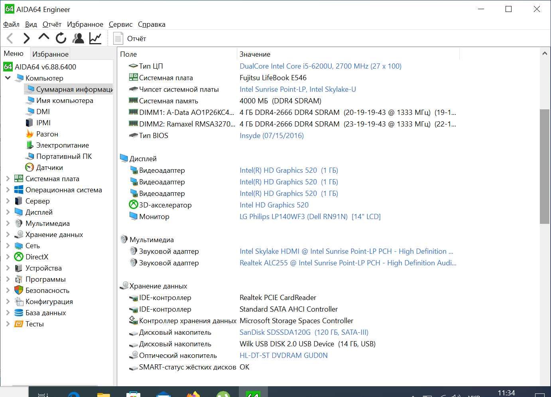Open the LG Philips LP140WF3 monitor link
Screen dimensions: 551x397
[x=310, y=217]
